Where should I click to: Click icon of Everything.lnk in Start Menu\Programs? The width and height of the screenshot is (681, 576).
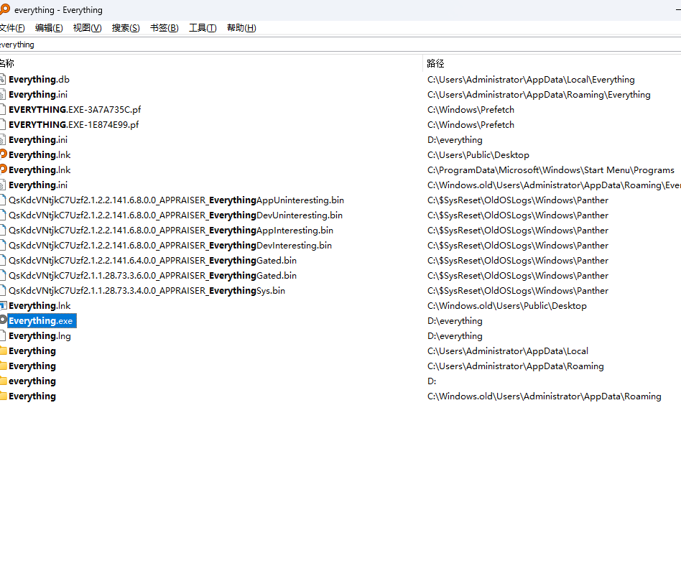(x=3, y=169)
